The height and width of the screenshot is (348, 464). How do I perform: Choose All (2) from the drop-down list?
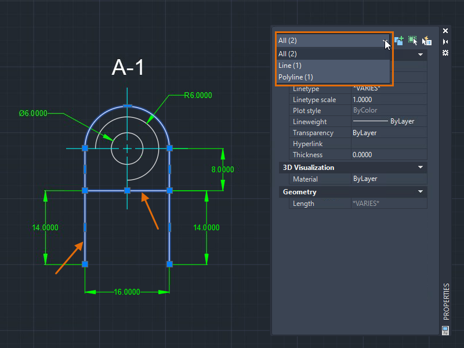click(333, 54)
